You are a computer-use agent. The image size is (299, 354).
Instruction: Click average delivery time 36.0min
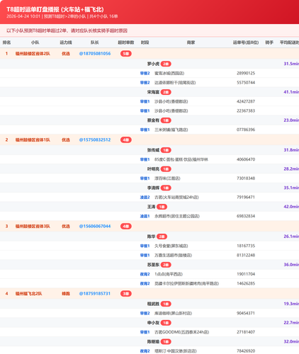tap(291, 265)
